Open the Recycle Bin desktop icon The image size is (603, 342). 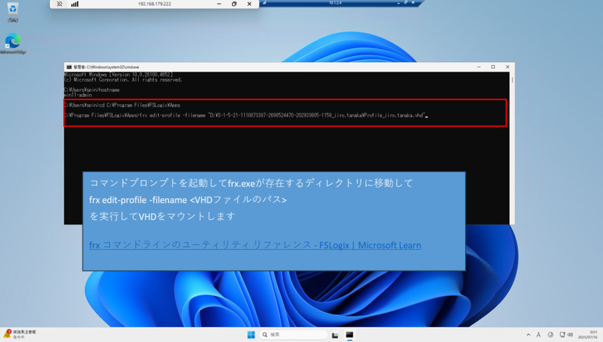[x=13, y=12]
